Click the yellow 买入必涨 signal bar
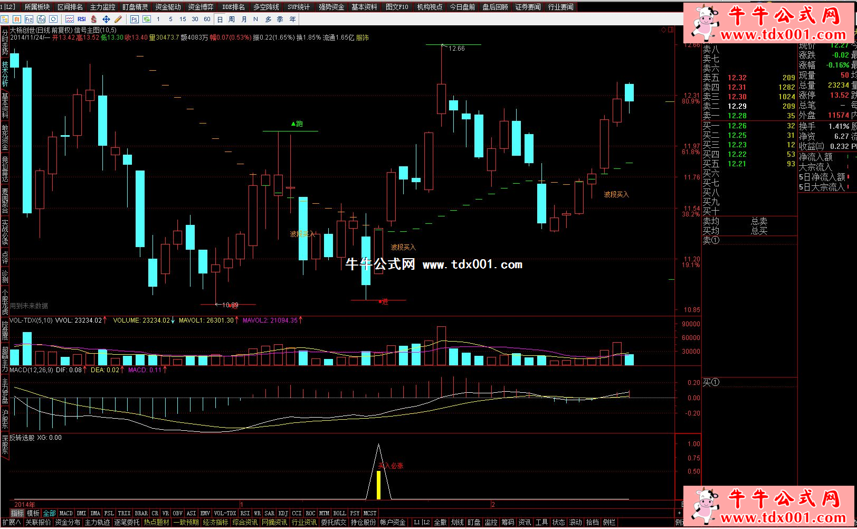This screenshot has width=857, height=529. [x=378, y=485]
